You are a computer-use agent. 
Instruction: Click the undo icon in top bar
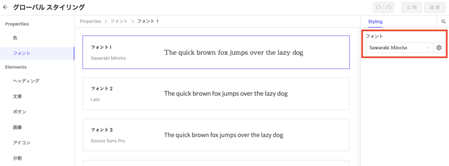pos(378,8)
